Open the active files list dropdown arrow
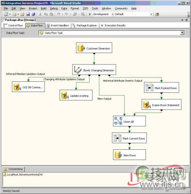This screenshot has height=194, width=191. (182, 20)
